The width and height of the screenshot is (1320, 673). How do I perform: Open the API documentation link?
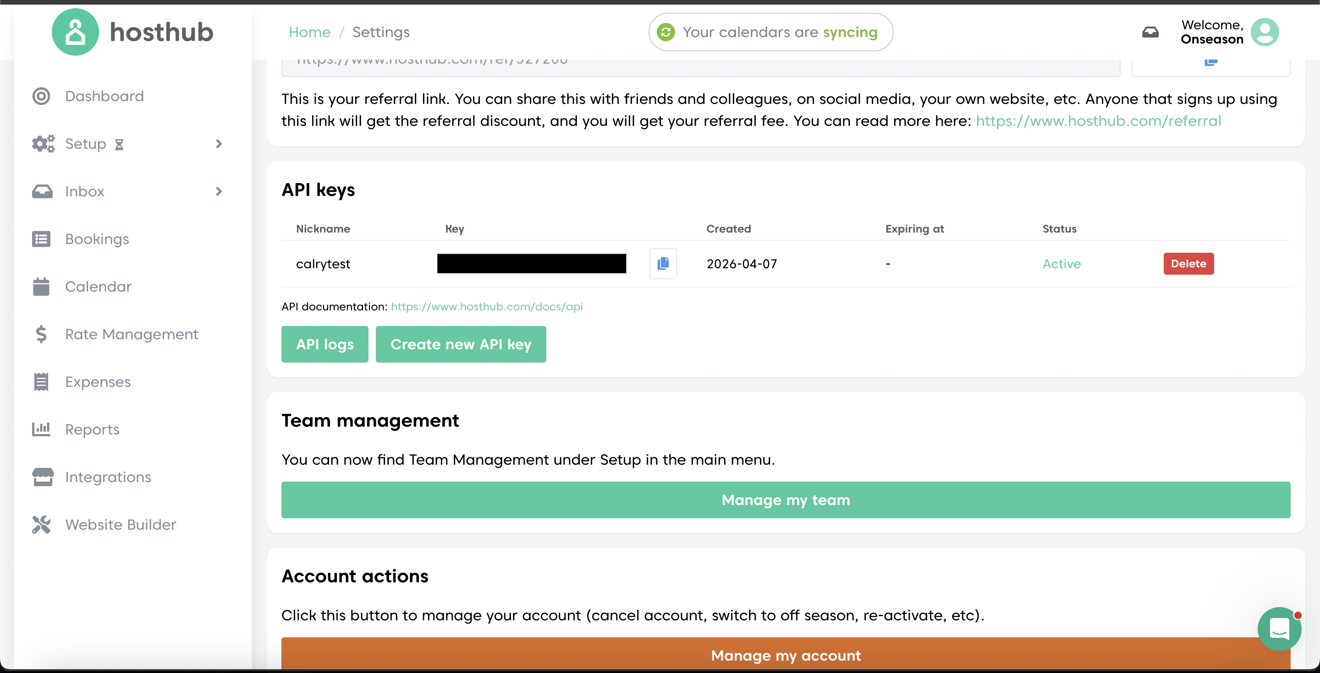click(x=487, y=306)
